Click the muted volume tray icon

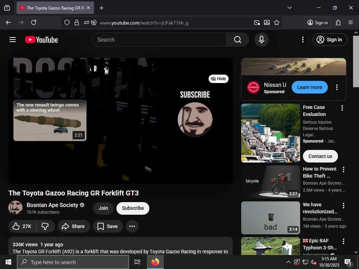(313, 262)
